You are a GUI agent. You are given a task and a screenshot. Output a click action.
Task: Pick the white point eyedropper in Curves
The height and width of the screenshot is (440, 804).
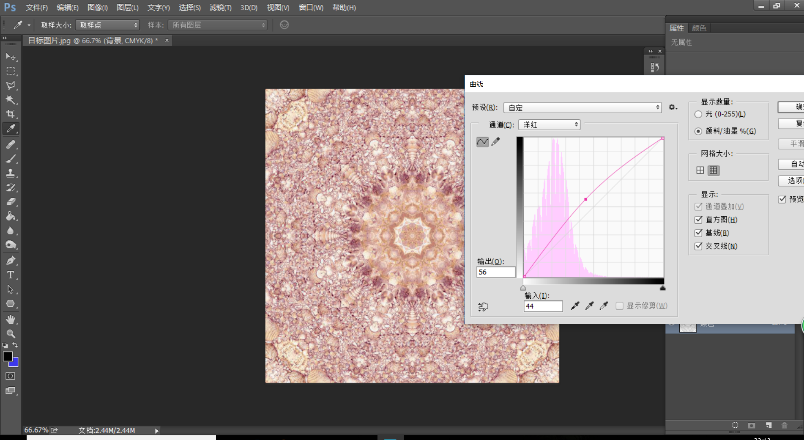[604, 306]
